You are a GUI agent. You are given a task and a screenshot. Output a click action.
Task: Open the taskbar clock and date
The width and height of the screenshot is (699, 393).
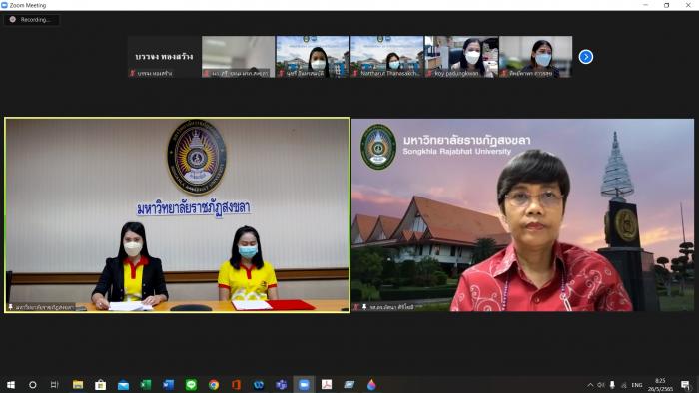tap(660, 385)
